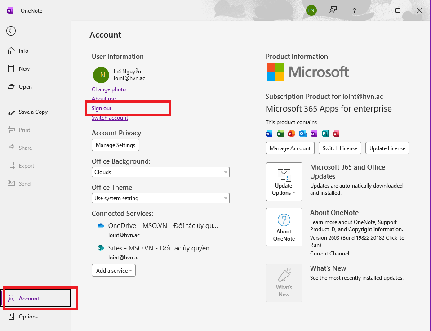Open the Update Options dropdown button
Viewport: 431px width, 331px height.
(x=284, y=182)
